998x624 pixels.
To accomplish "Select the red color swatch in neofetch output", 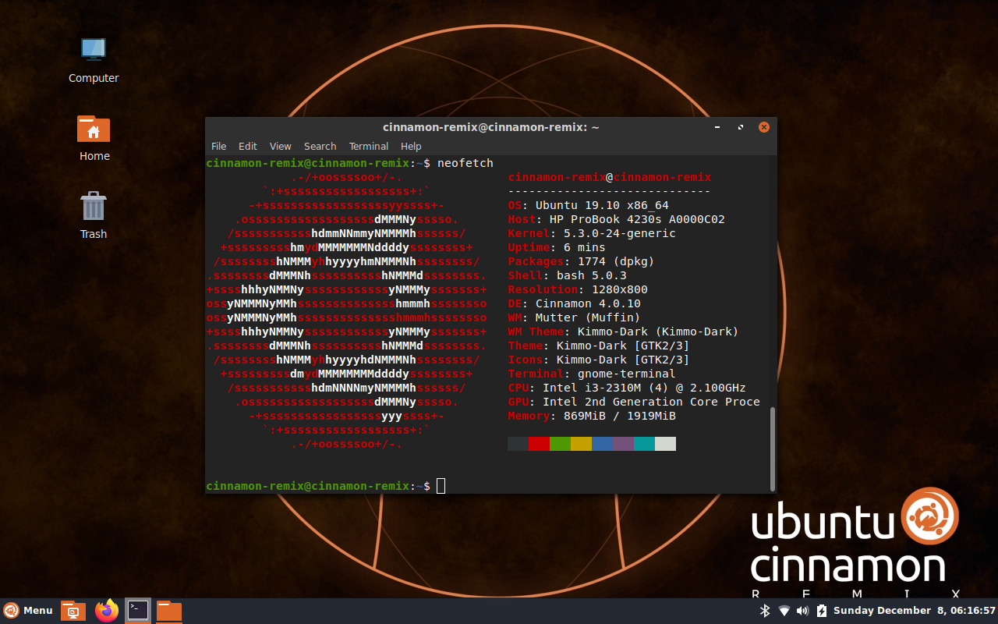I will [x=539, y=443].
